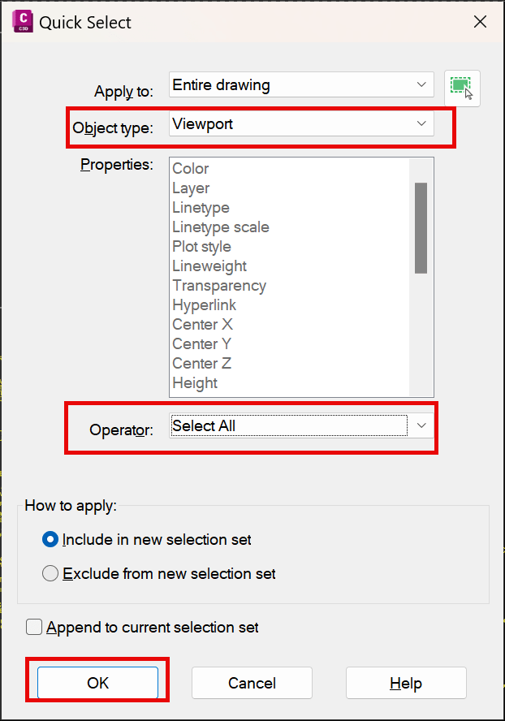Open the Apply to dropdown
Viewport: 505px width, 721px height.
point(301,84)
